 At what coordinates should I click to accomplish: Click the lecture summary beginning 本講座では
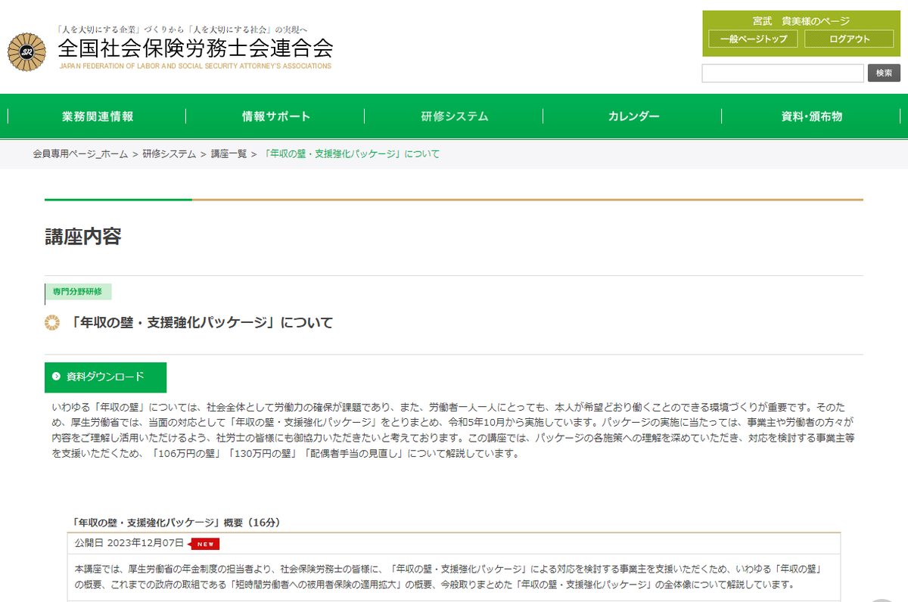449,576
